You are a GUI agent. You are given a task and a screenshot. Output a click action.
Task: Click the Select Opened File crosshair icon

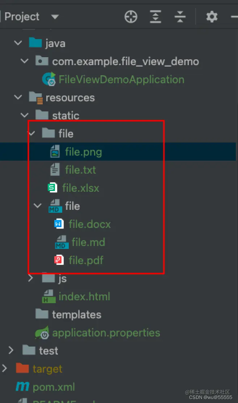pyautogui.click(x=131, y=17)
